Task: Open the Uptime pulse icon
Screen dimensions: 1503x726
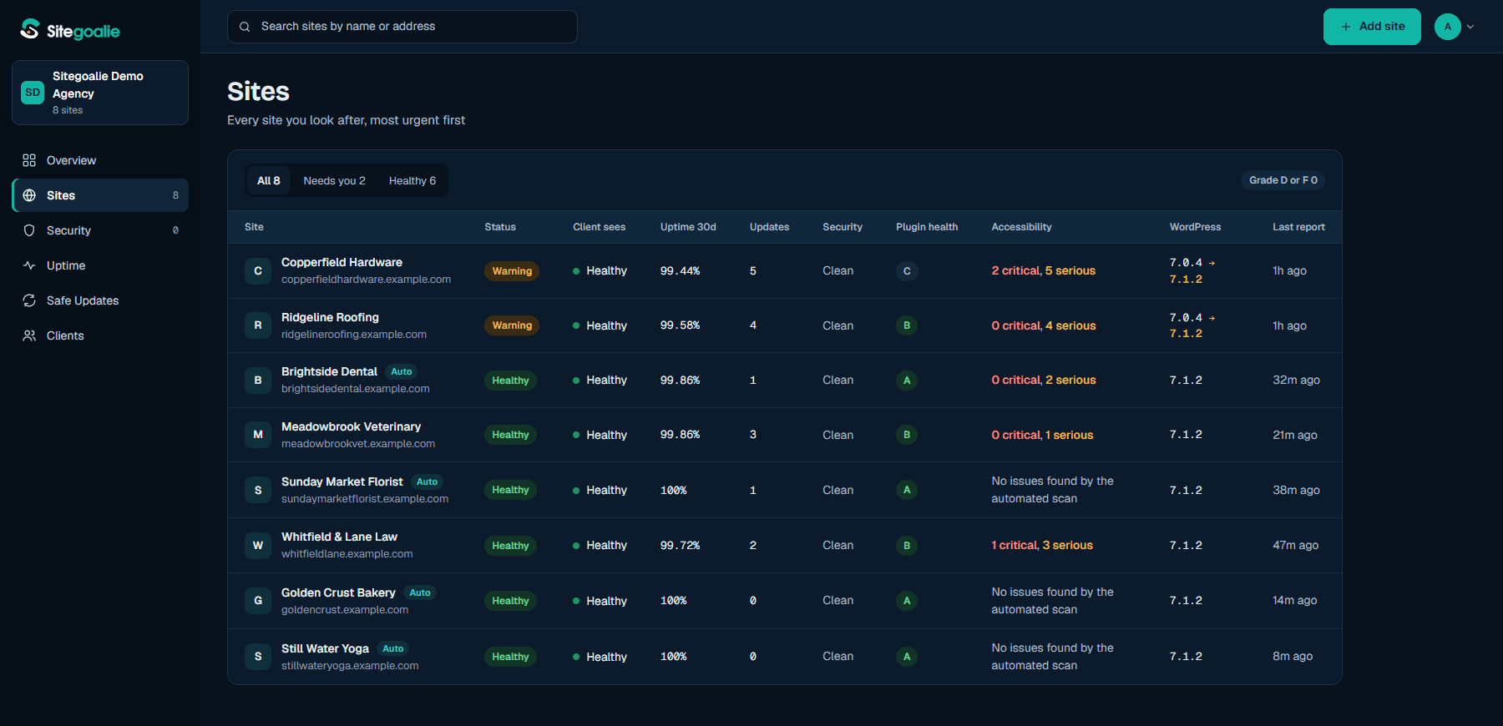Action: [29, 265]
